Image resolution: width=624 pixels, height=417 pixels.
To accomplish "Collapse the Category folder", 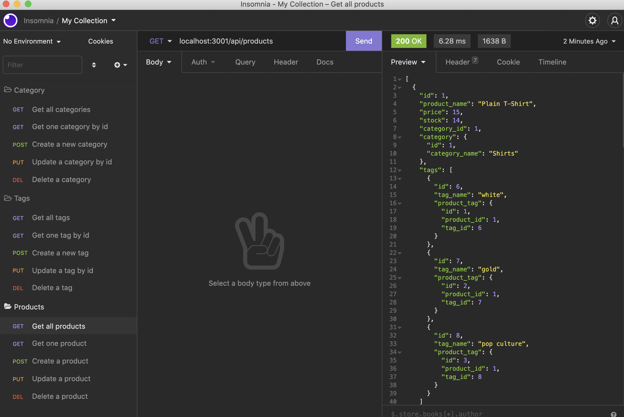I will (24, 90).
